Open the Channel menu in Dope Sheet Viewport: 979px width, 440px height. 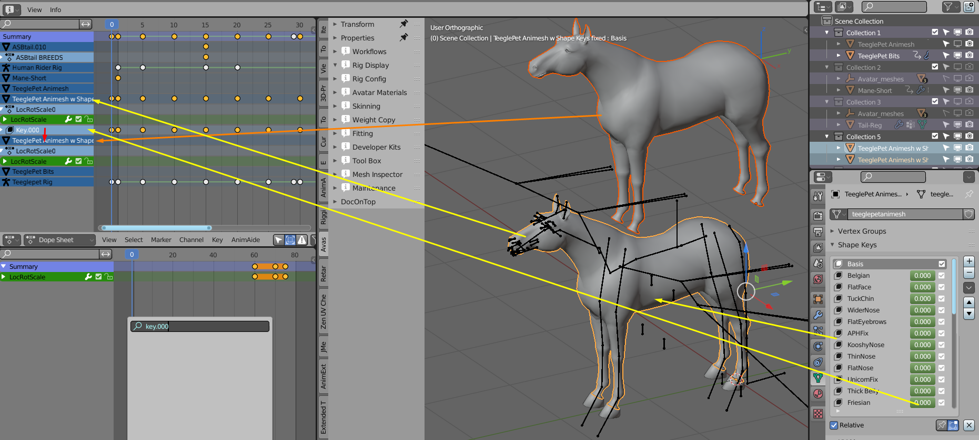(191, 240)
